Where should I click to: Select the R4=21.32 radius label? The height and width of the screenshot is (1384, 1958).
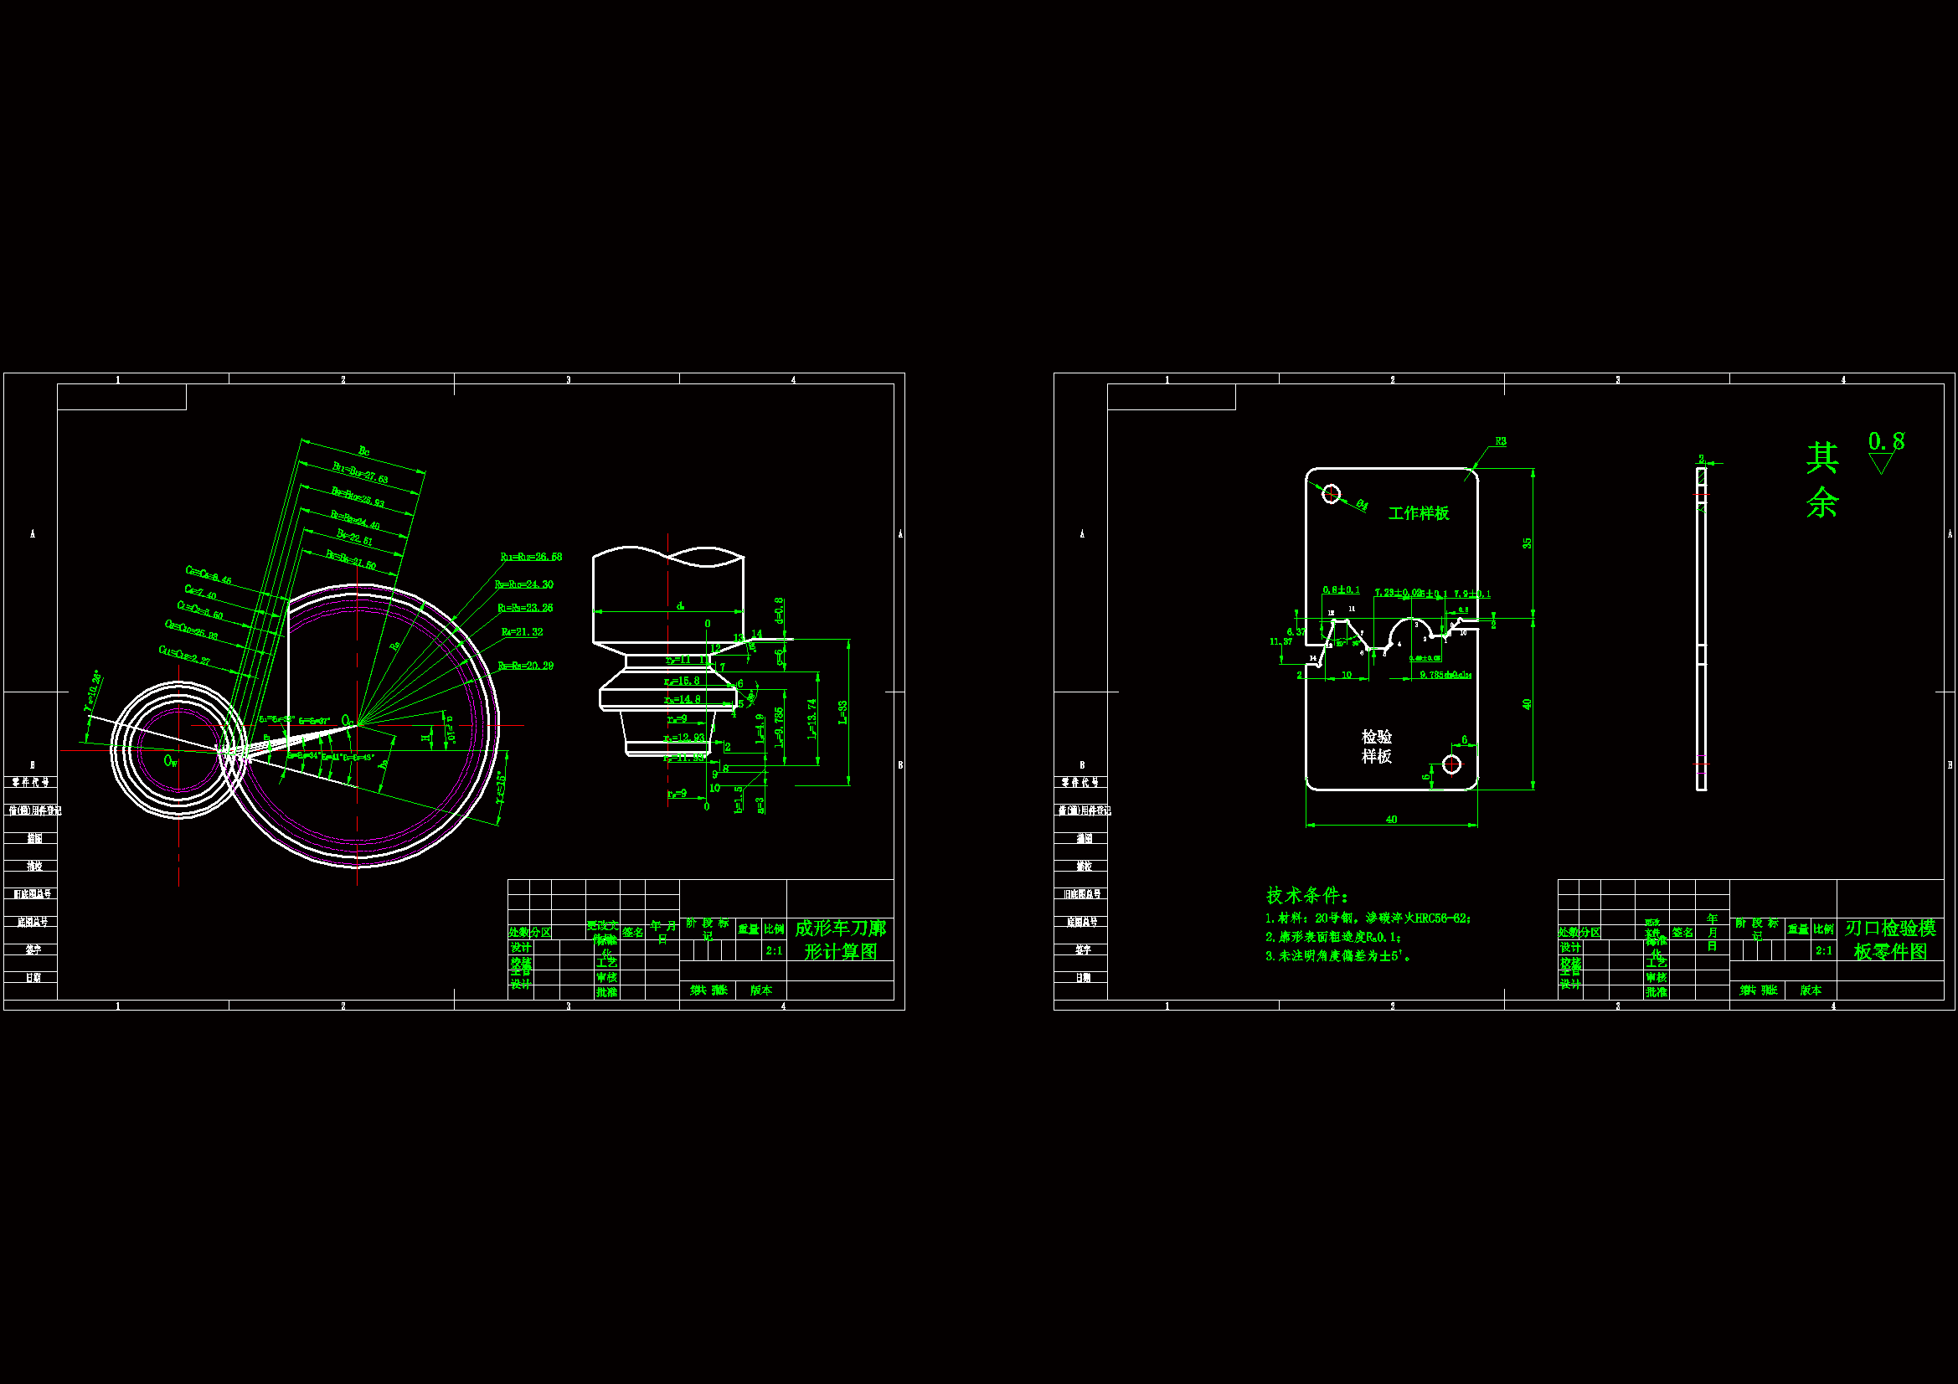coord(522,632)
